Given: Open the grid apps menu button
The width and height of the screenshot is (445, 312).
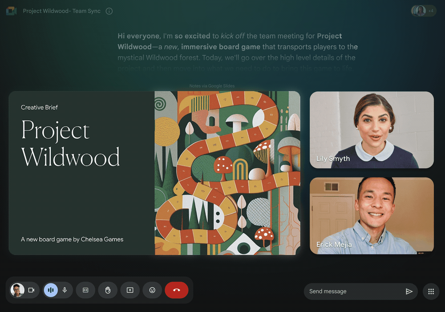Looking at the screenshot, I should point(431,292).
